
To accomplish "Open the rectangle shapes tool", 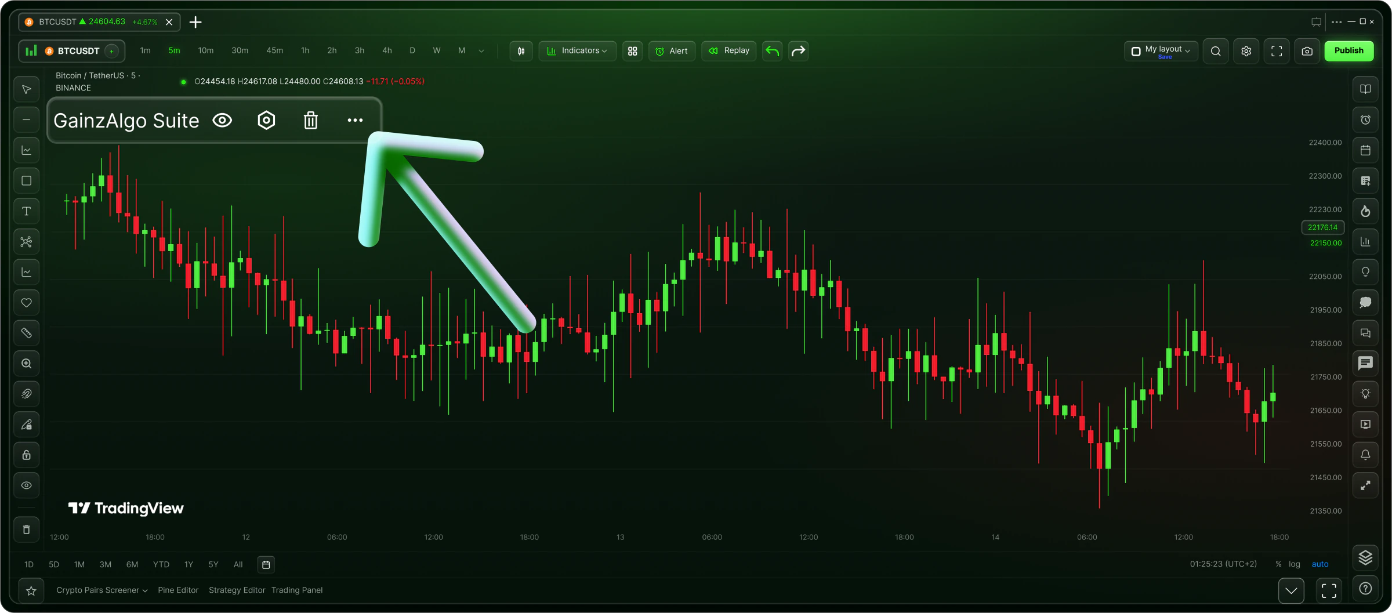I will point(27,181).
